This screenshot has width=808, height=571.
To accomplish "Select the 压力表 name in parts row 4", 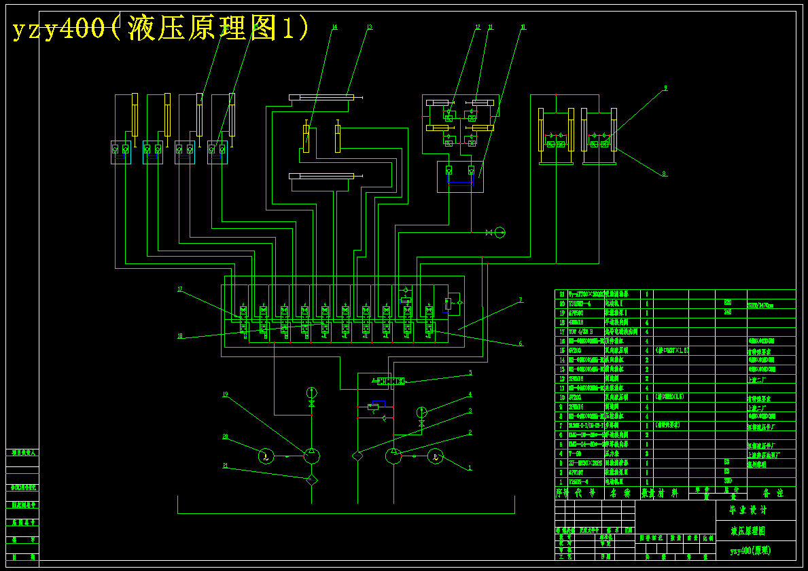I will 613,454.
